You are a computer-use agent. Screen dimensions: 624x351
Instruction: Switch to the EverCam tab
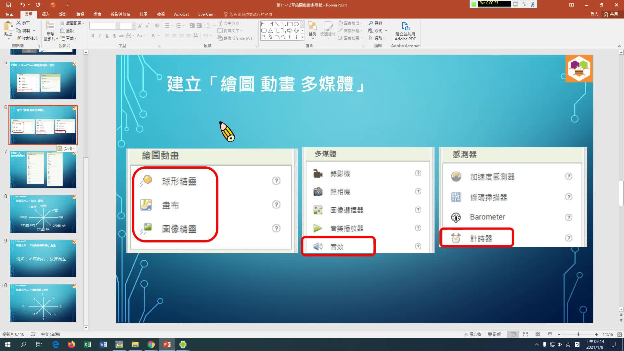[206, 14]
